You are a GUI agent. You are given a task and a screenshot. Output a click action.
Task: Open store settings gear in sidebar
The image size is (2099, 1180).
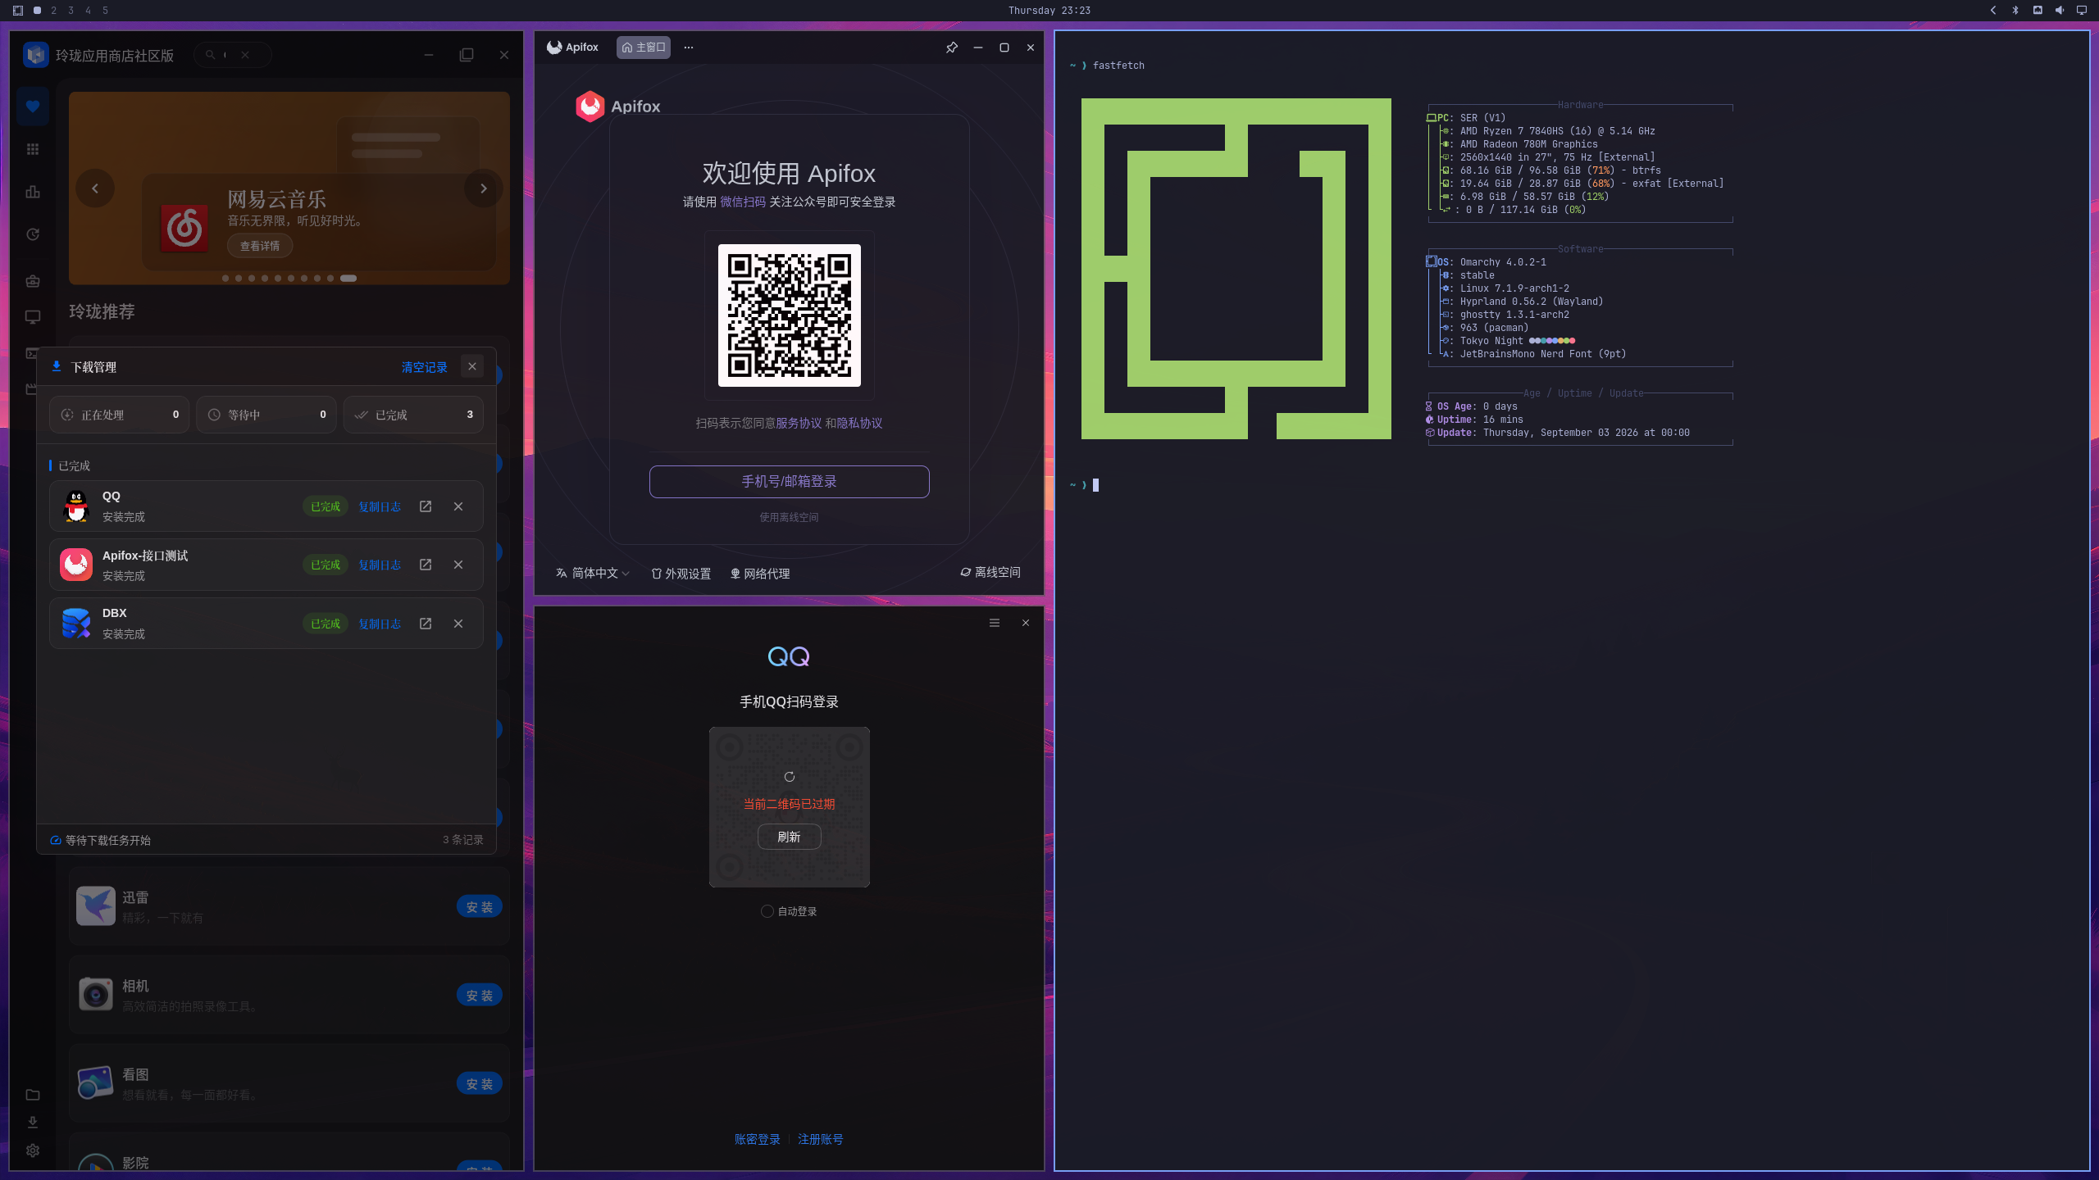tap(33, 1150)
